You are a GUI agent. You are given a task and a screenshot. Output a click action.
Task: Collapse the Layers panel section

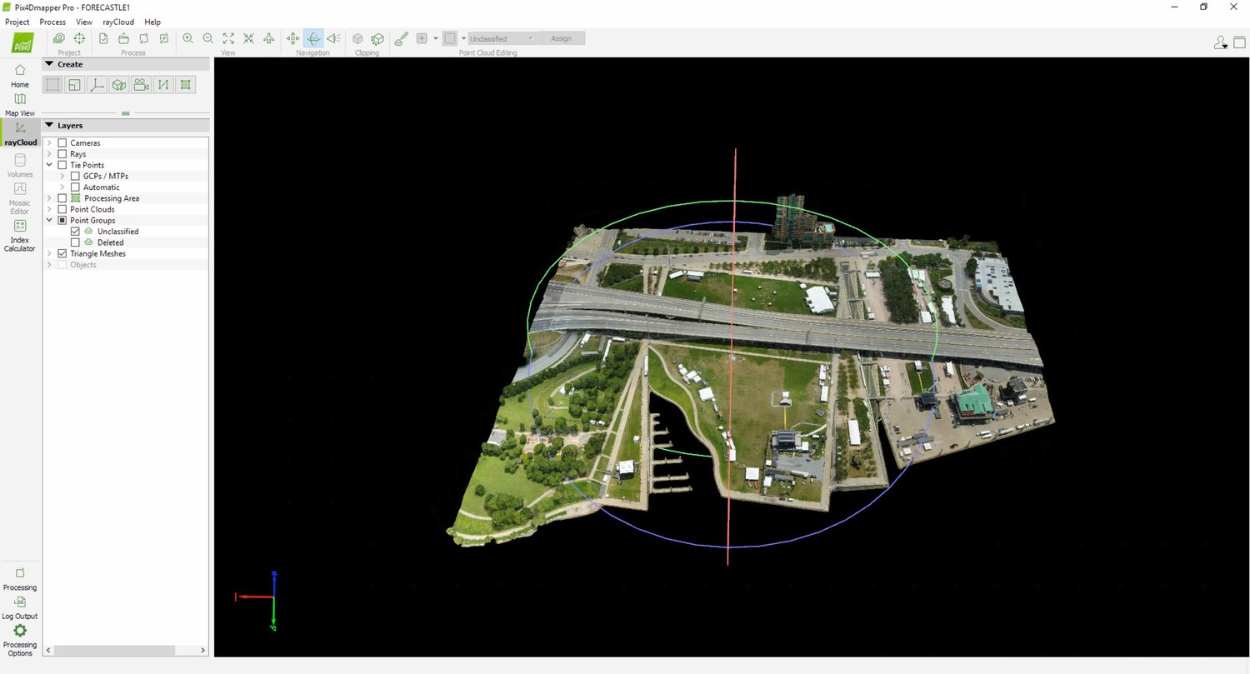click(x=49, y=125)
